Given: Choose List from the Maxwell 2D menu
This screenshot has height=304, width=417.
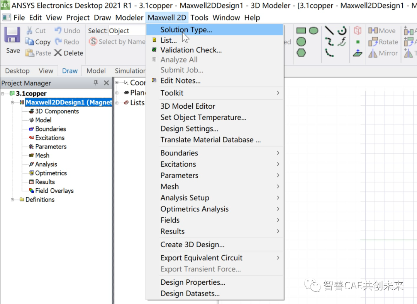Looking at the screenshot, I should coord(215,40).
